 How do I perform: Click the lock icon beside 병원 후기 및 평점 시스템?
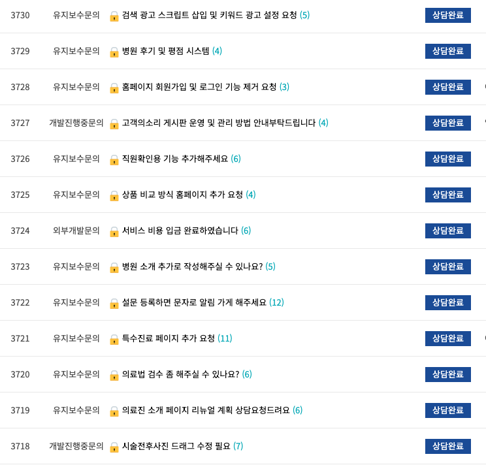click(114, 52)
